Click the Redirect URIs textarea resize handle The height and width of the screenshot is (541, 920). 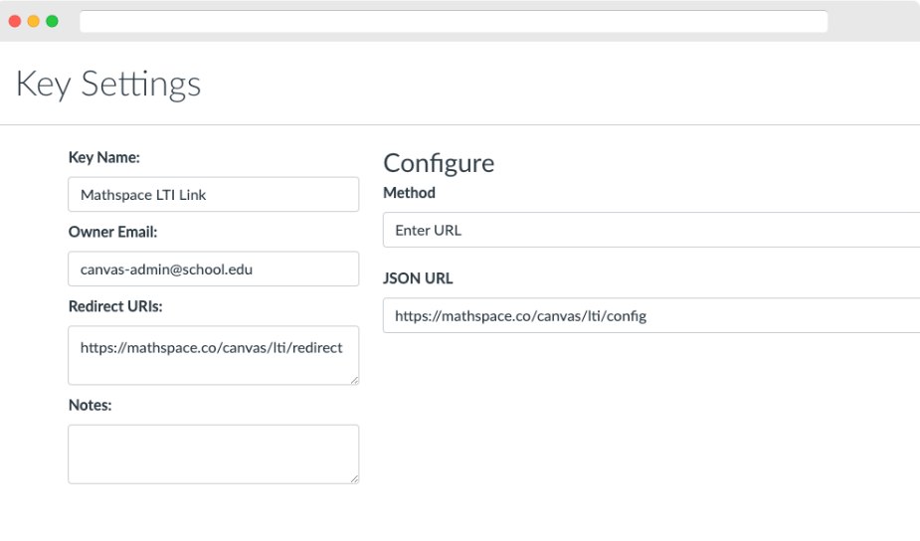point(354,380)
